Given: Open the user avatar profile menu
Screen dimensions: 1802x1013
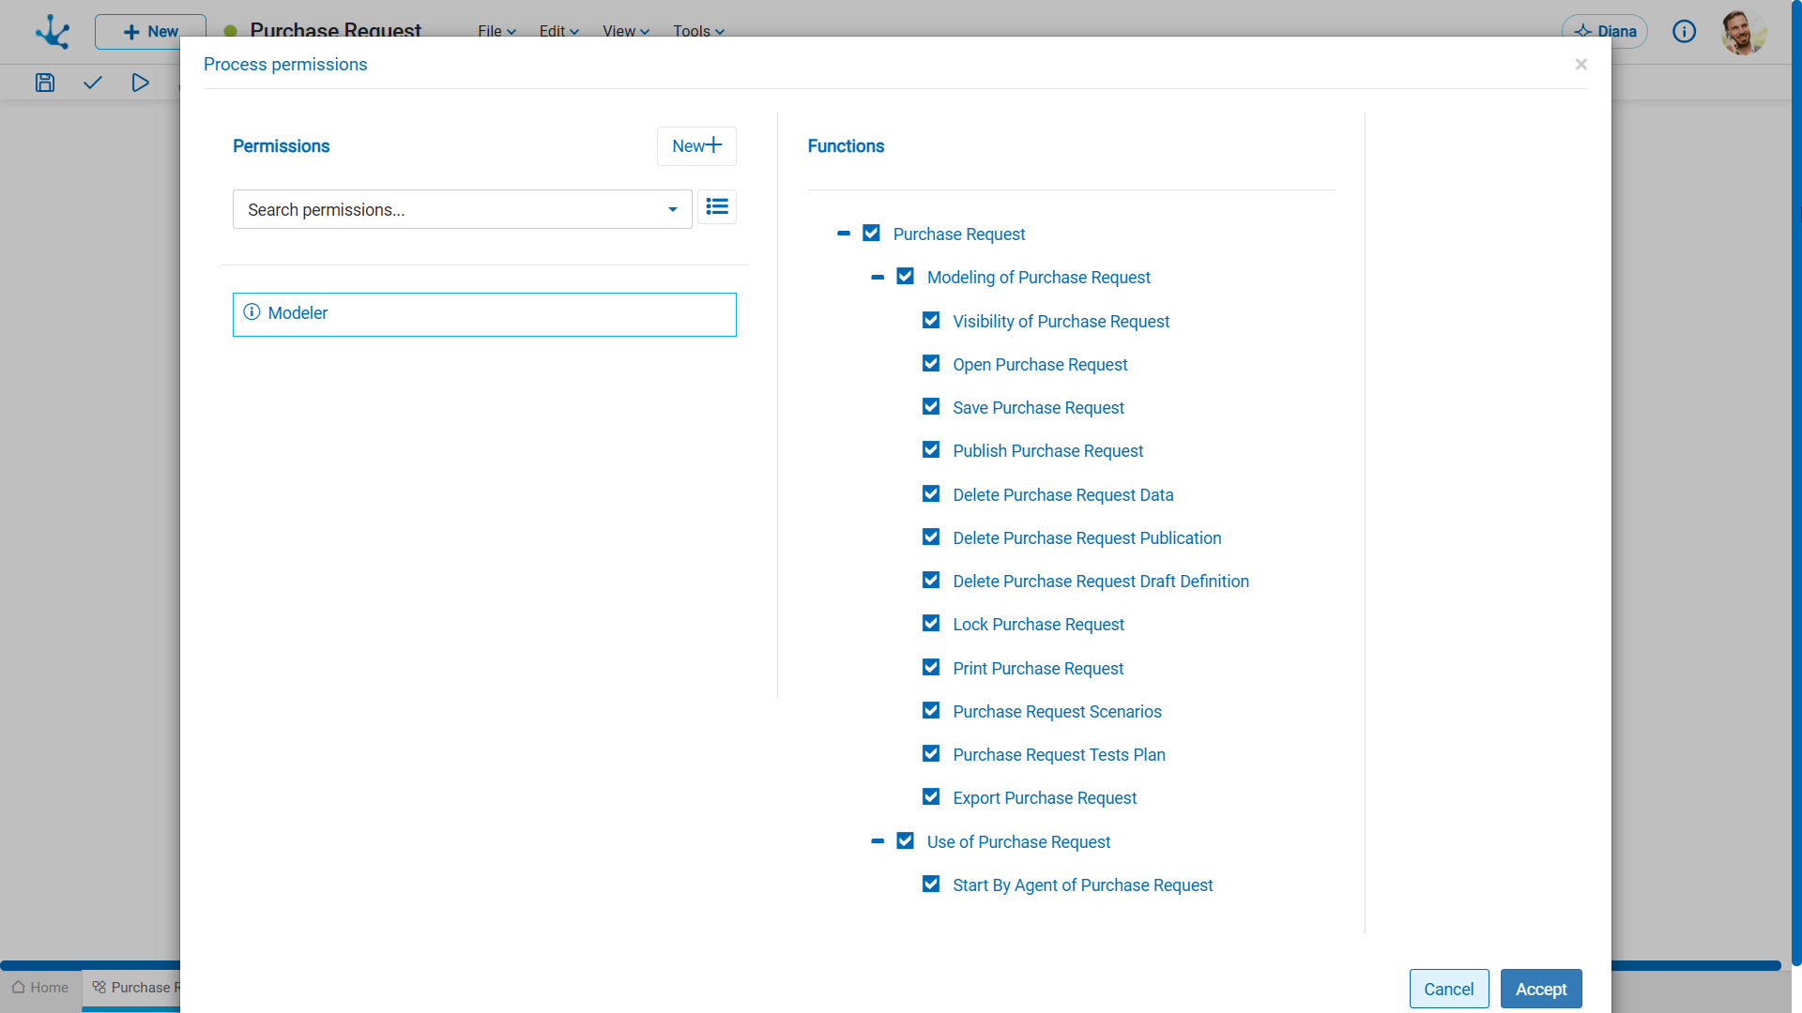Looking at the screenshot, I should coord(1743,32).
